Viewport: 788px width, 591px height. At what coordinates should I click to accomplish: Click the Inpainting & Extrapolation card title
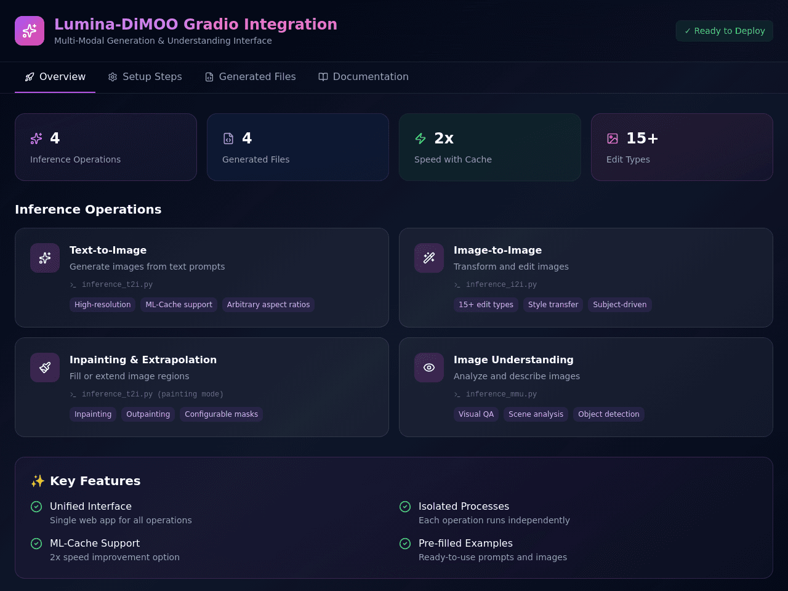point(143,360)
